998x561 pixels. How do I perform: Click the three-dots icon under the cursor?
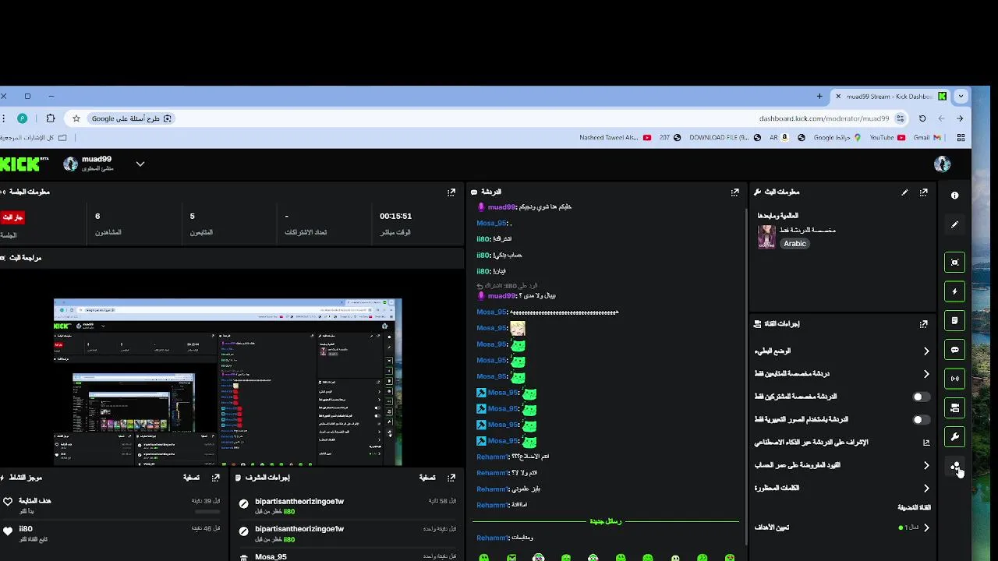(954, 466)
